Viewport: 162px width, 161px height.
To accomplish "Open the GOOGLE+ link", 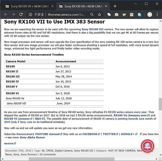I will point(129,134).
